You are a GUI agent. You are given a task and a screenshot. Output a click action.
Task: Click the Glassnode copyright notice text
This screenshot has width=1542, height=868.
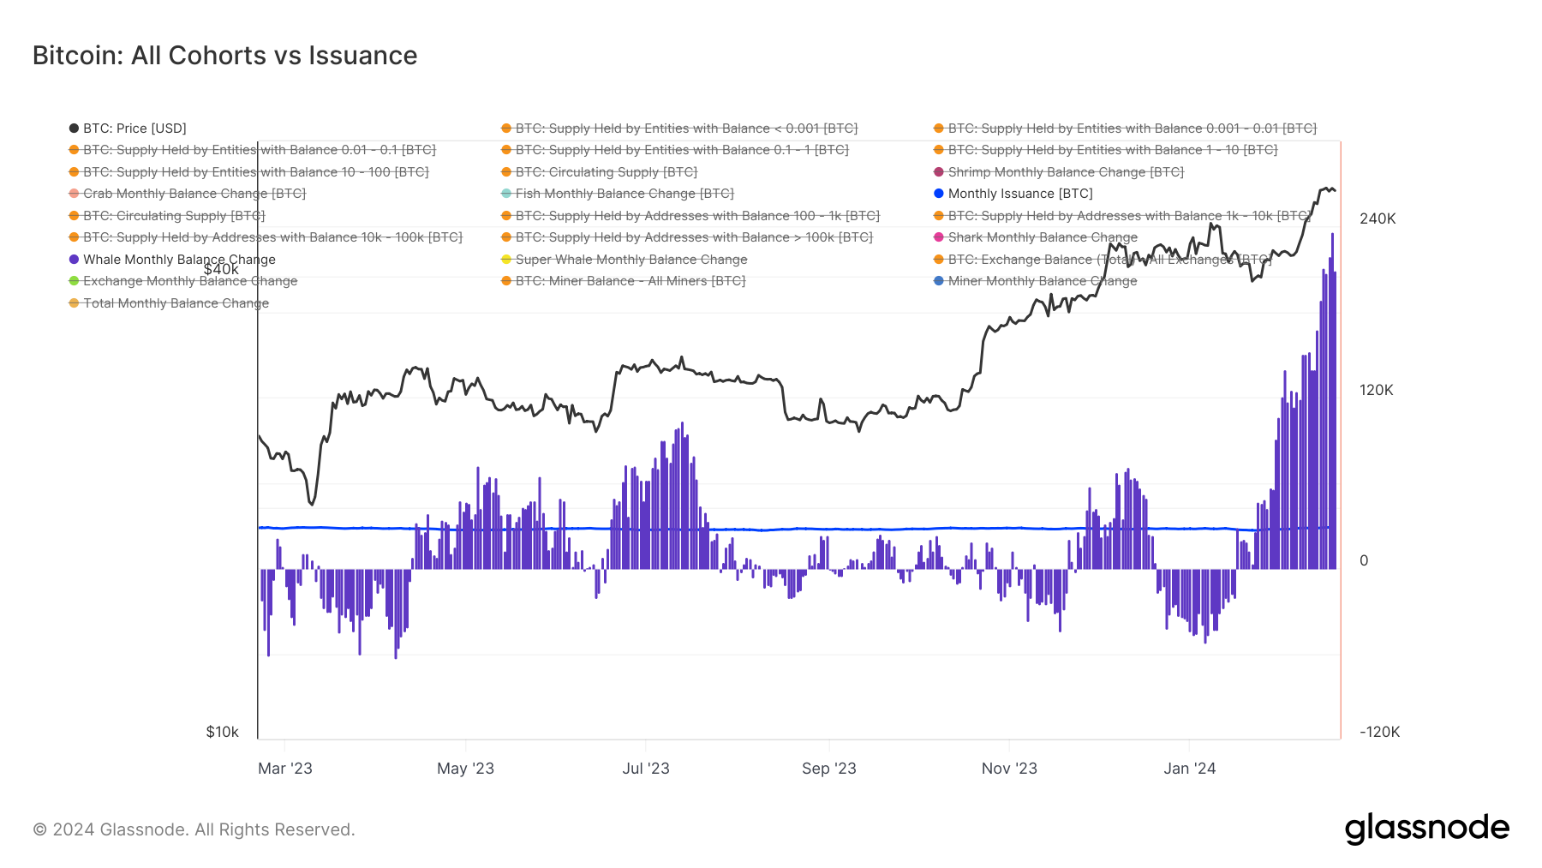(194, 829)
